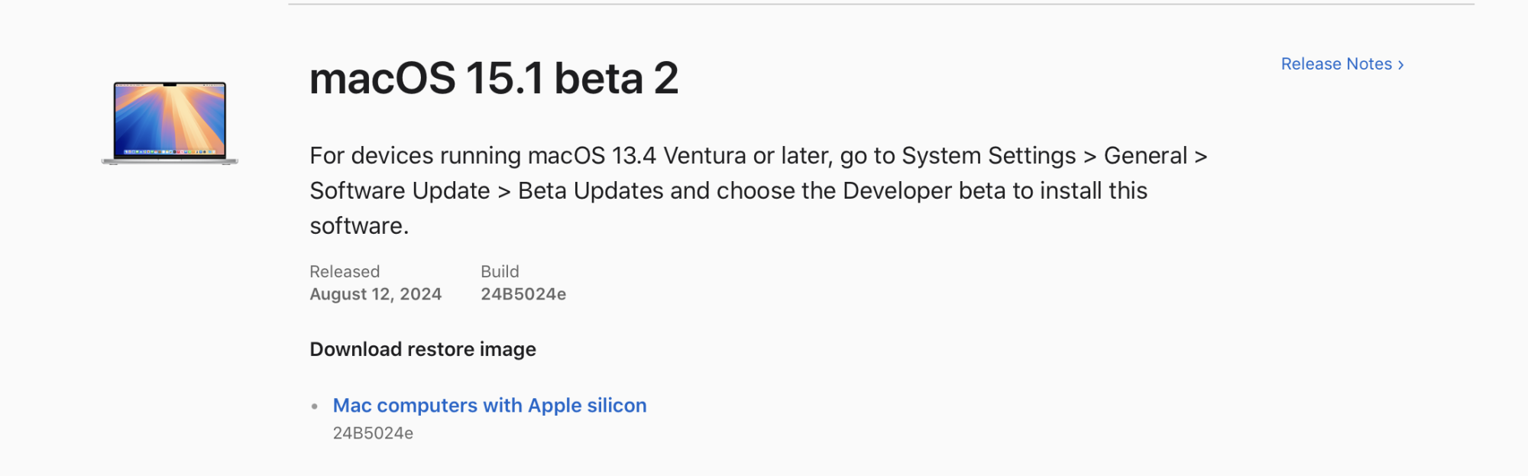Click the Released label

345,271
